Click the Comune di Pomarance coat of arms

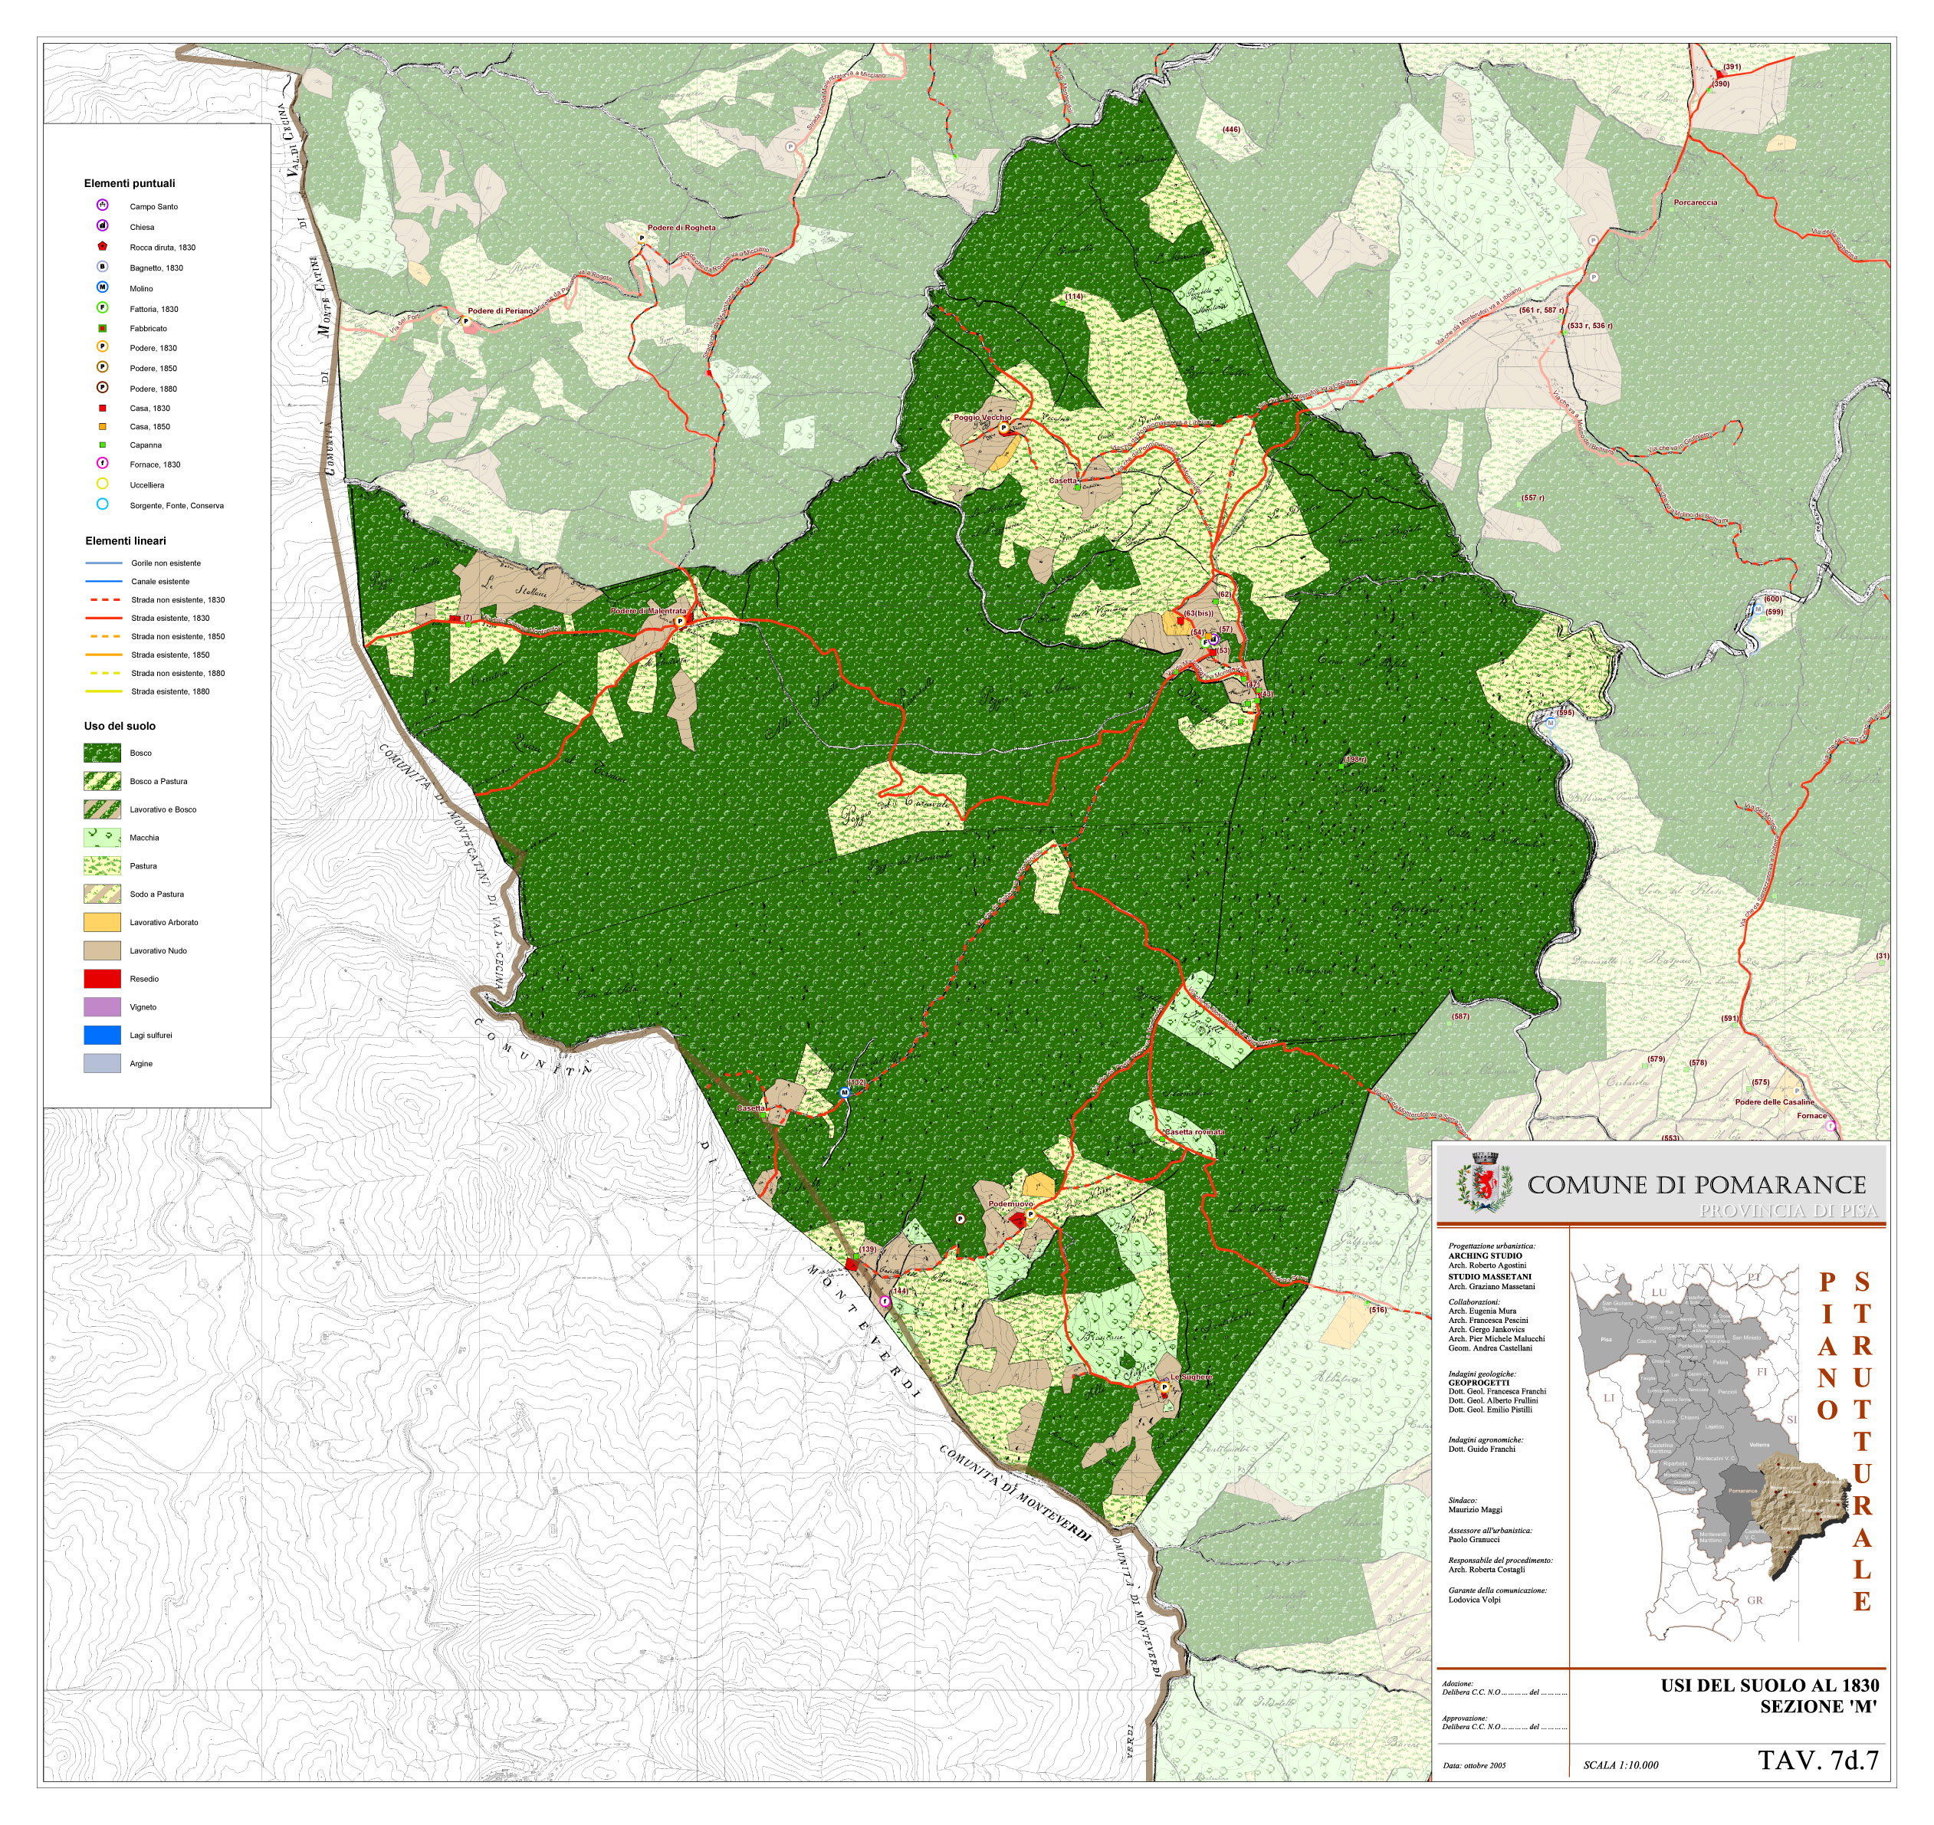(1485, 1182)
